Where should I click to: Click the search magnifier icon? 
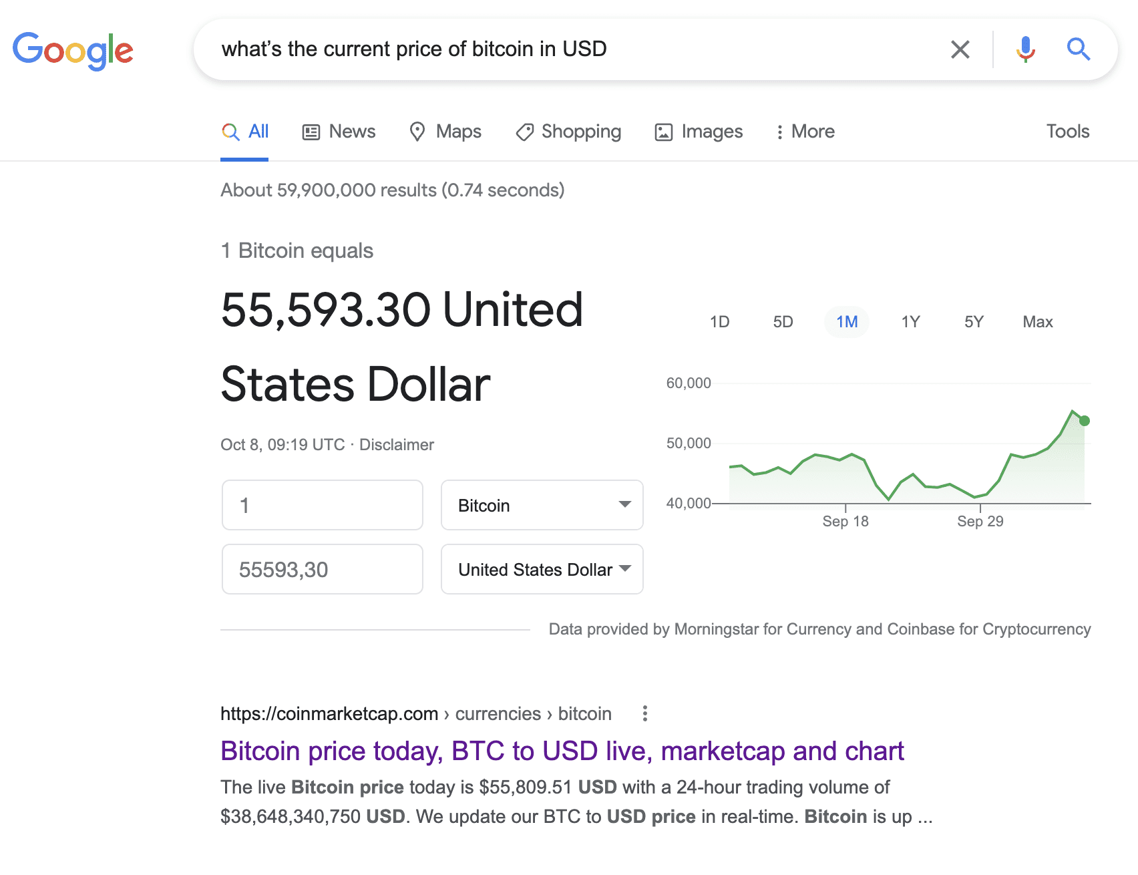click(x=1078, y=49)
